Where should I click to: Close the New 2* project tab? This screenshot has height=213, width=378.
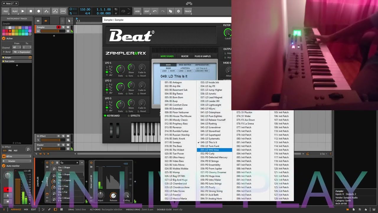16,4
